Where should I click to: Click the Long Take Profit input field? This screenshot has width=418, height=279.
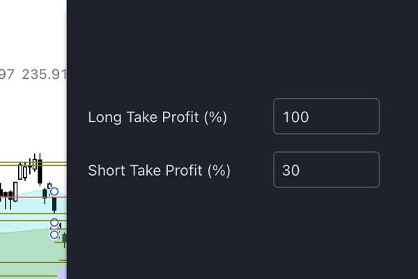tap(326, 116)
